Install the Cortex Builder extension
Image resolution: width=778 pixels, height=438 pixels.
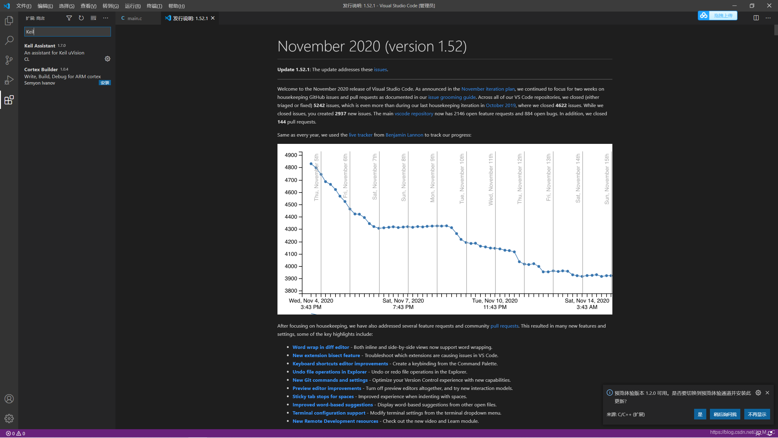tap(105, 83)
